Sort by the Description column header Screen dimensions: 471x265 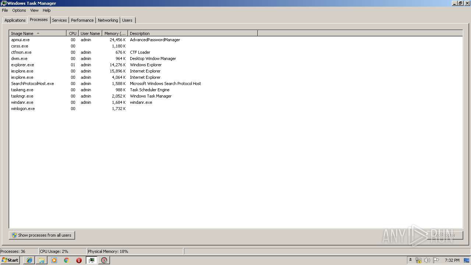[x=192, y=33]
